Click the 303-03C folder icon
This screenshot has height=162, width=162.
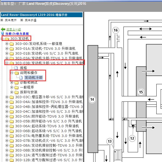coord(12,97)
